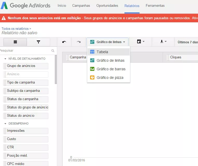Choose Gráfico de pizza in the menu

(109, 78)
